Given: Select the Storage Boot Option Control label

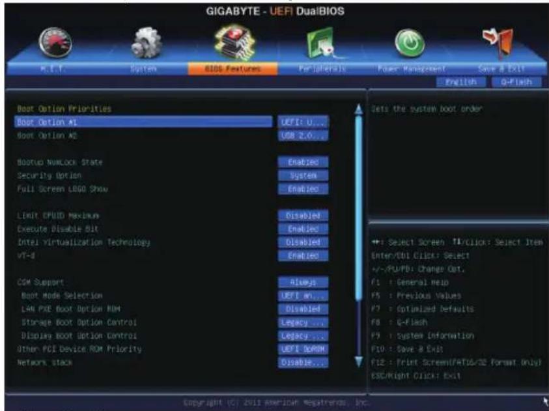Looking at the screenshot, I should [79, 322].
